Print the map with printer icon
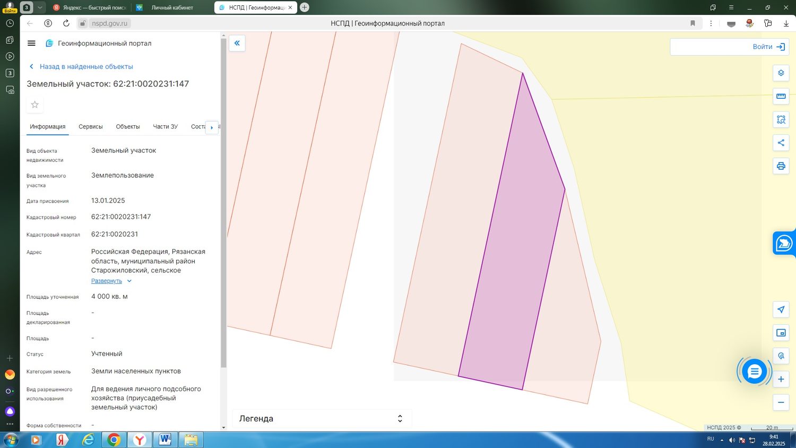796x448 pixels. [781, 166]
